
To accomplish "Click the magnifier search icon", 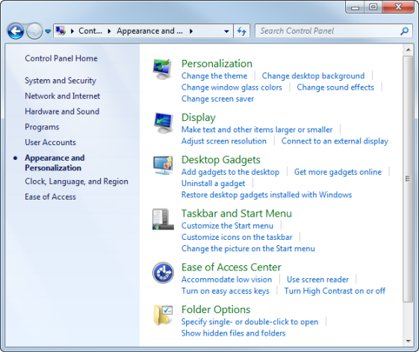I will click(x=404, y=31).
